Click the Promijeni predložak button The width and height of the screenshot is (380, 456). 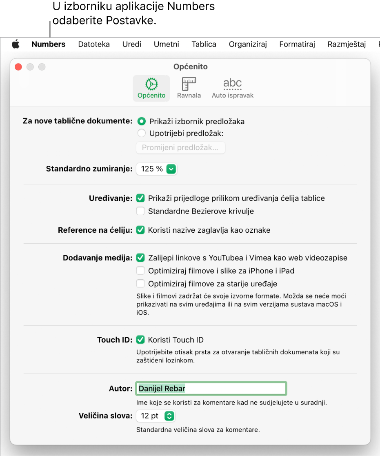180,147
